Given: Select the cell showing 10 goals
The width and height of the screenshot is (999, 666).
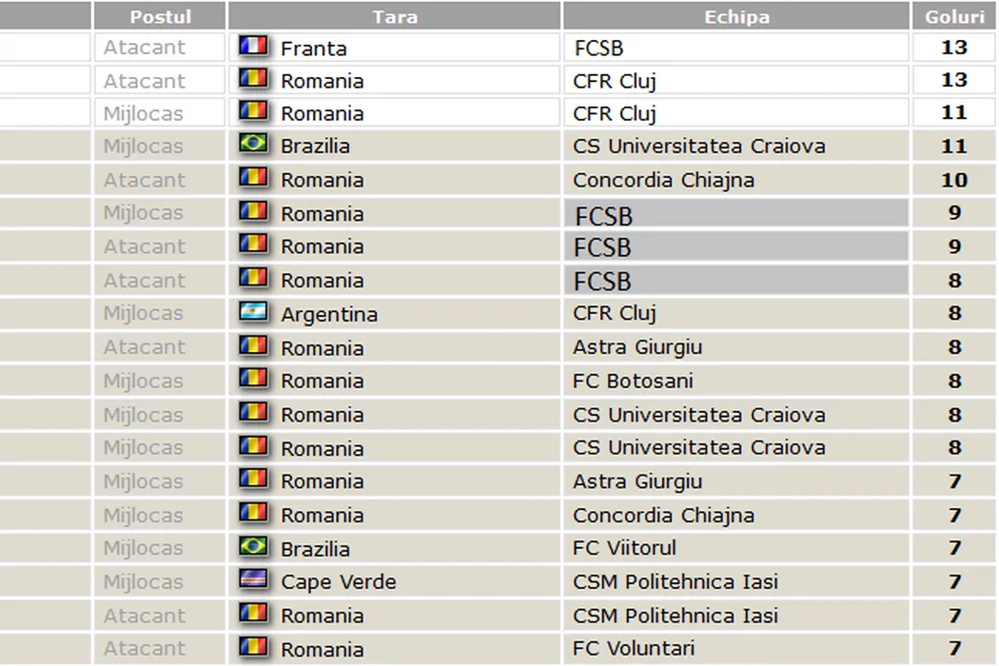Looking at the screenshot, I should pyautogui.click(x=953, y=180).
